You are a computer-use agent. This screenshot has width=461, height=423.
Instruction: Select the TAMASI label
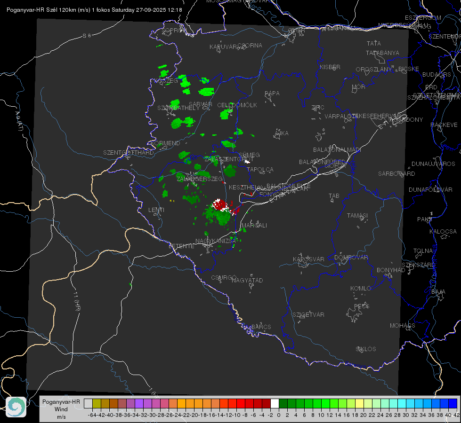357,216
